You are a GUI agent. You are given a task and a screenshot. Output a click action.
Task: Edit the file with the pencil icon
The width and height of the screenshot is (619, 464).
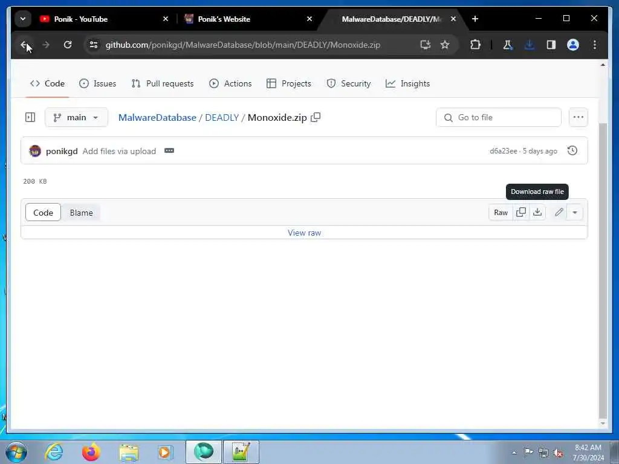tap(559, 212)
